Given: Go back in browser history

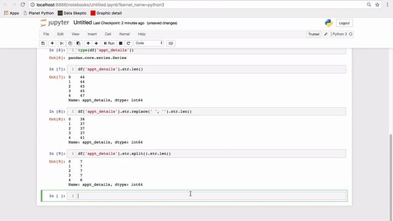Looking at the screenshot, I should pos(6,4).
